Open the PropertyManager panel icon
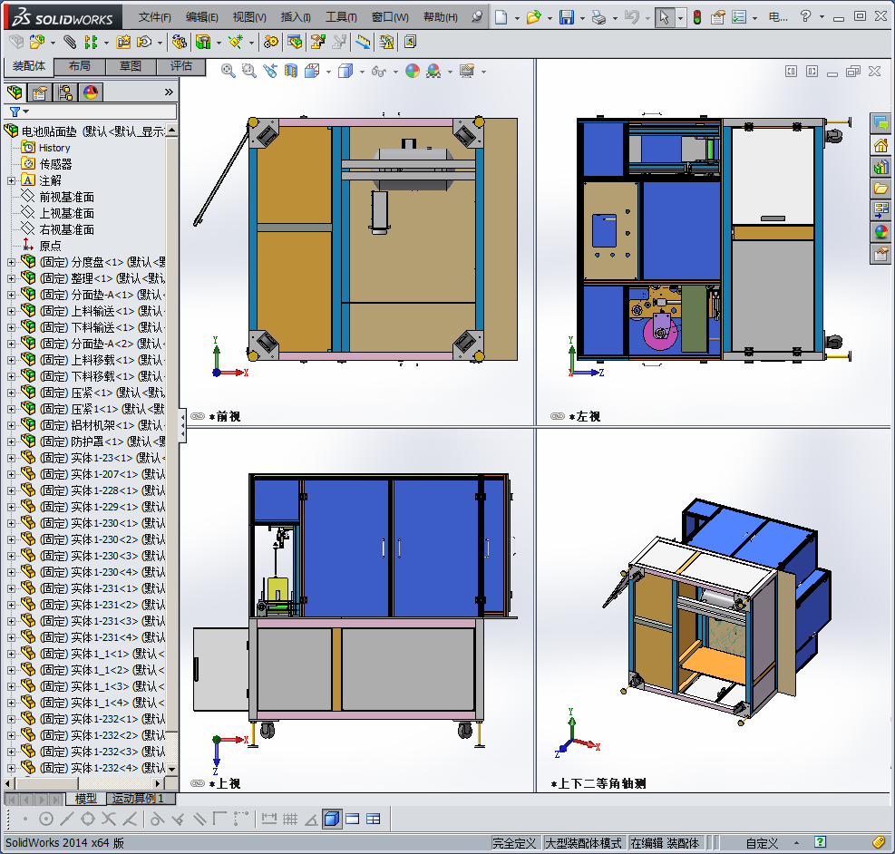 click(39, 92)
